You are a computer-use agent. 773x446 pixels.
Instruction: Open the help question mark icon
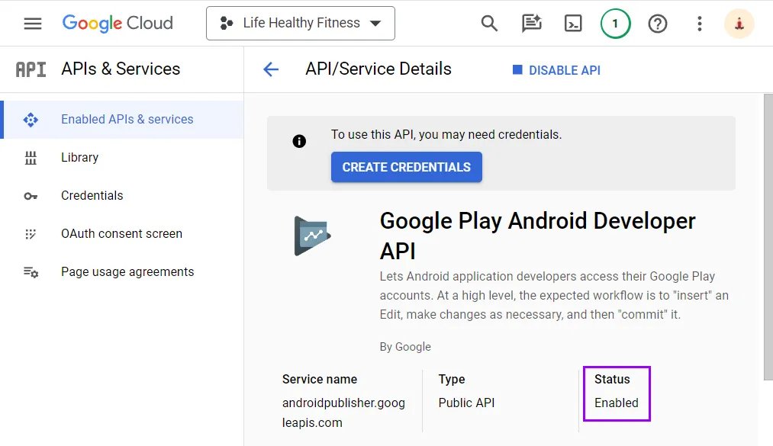click(x=657, y=24)
